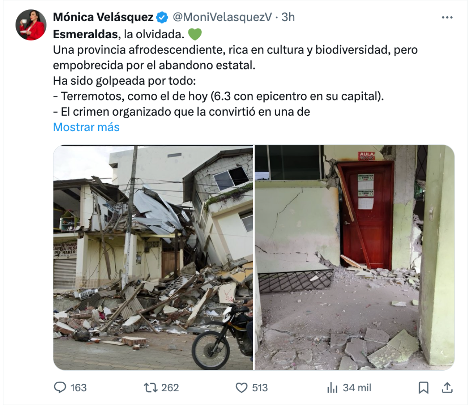Bookmark this tweet
Screen dimensions: 469x405
(x=424, y=388)
